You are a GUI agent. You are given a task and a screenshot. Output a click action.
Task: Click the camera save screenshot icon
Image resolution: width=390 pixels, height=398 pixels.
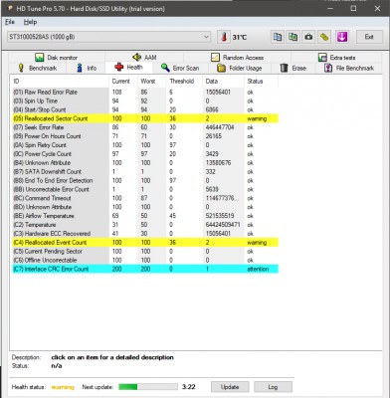[x=308, y=37]
